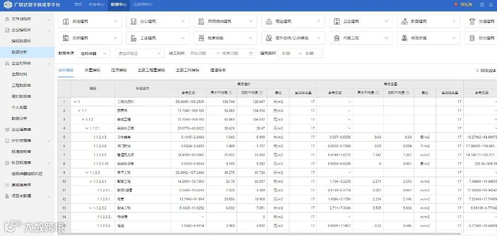Screen dimensions: 497x236
Task: Open 指标数据库 in the sidebar
Action: (x=22, y=41)
